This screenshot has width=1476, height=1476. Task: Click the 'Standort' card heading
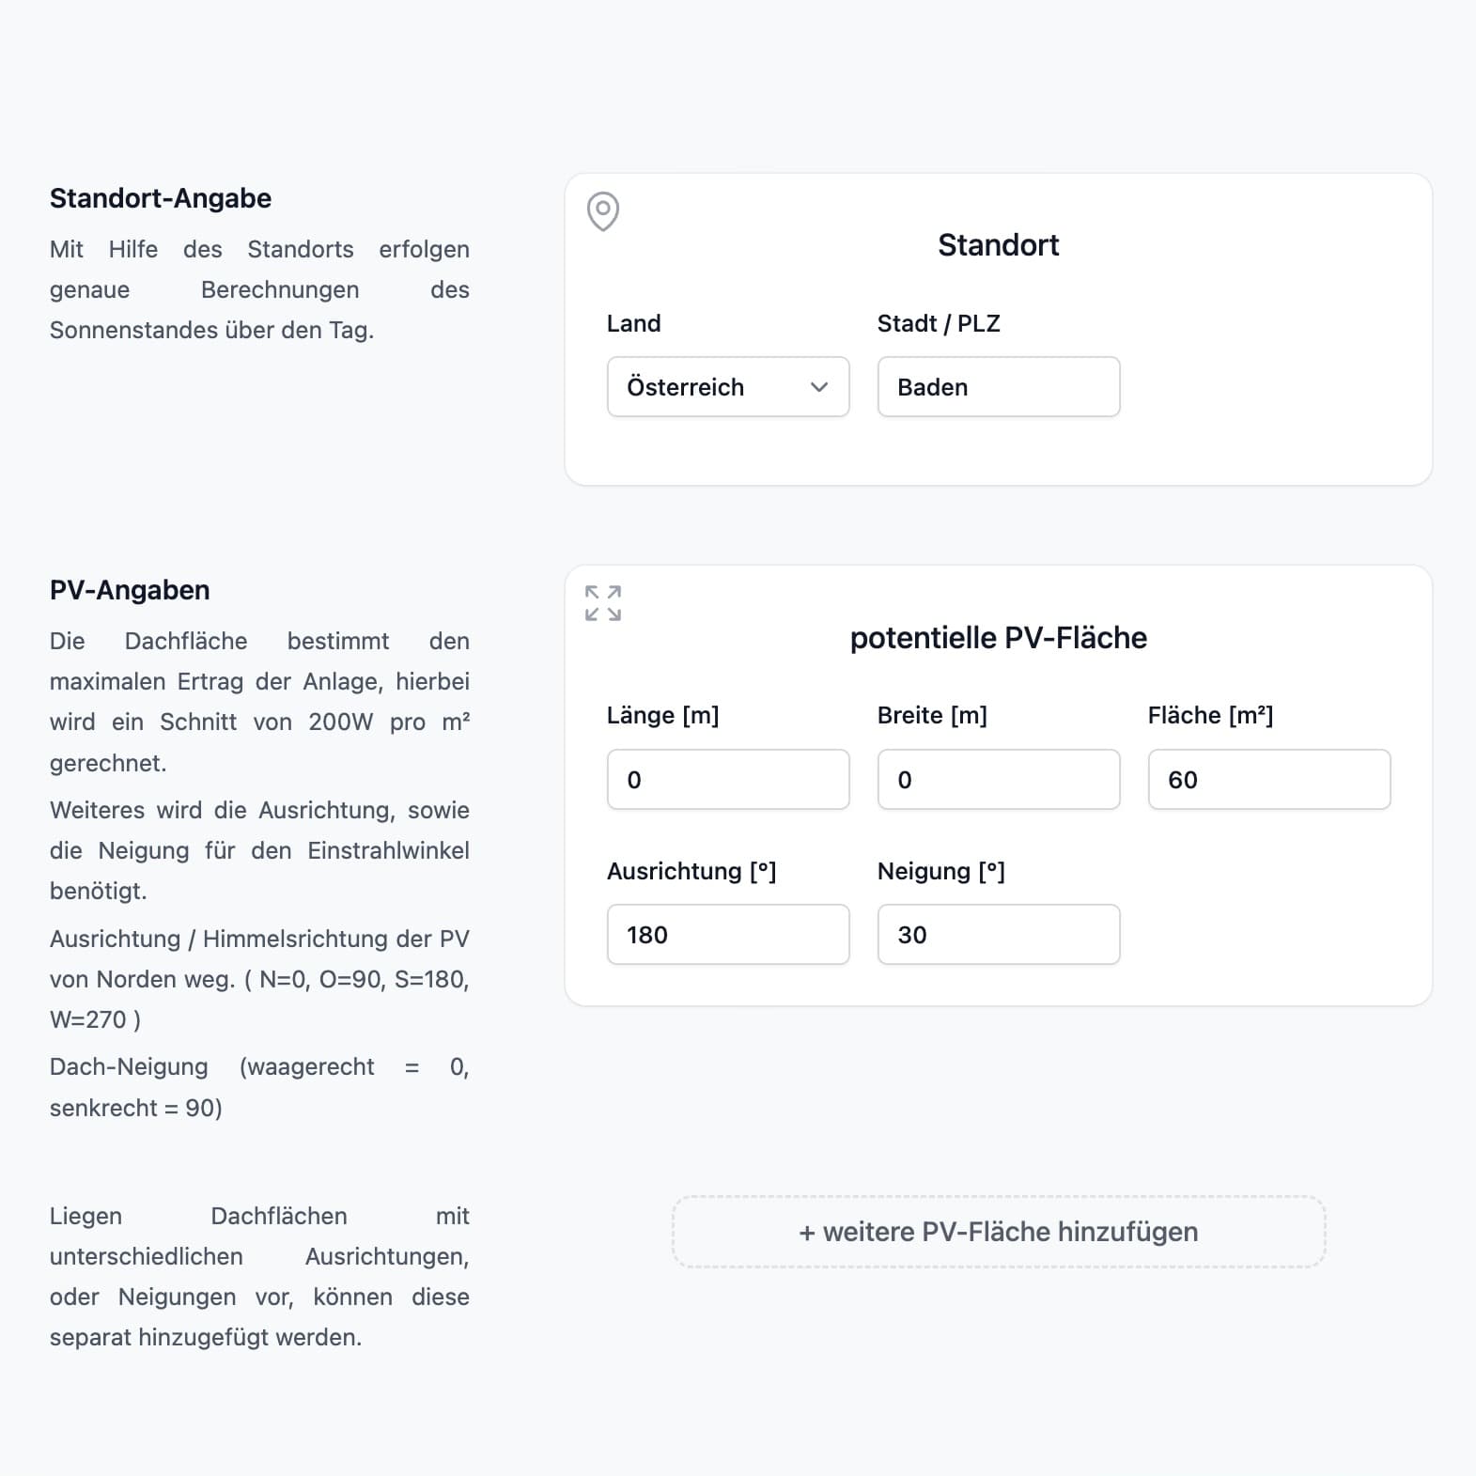click(x=998, y=245)
